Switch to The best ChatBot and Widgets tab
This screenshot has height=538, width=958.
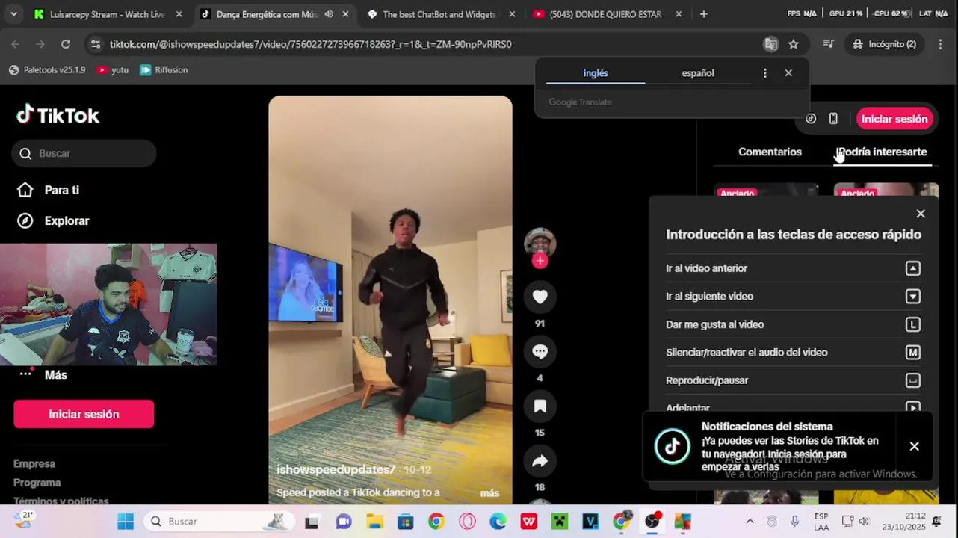click(x=439, y=14)
